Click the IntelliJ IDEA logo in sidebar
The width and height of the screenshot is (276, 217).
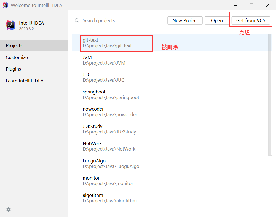(10, 25)
